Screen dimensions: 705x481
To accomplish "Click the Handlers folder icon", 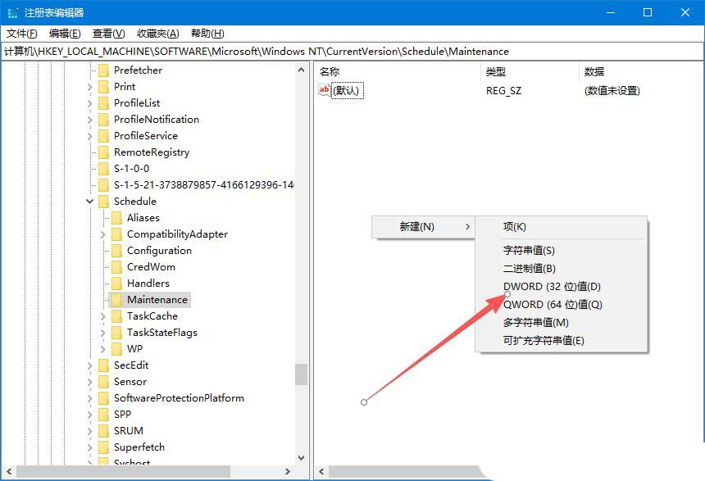I will pos(116,284).
